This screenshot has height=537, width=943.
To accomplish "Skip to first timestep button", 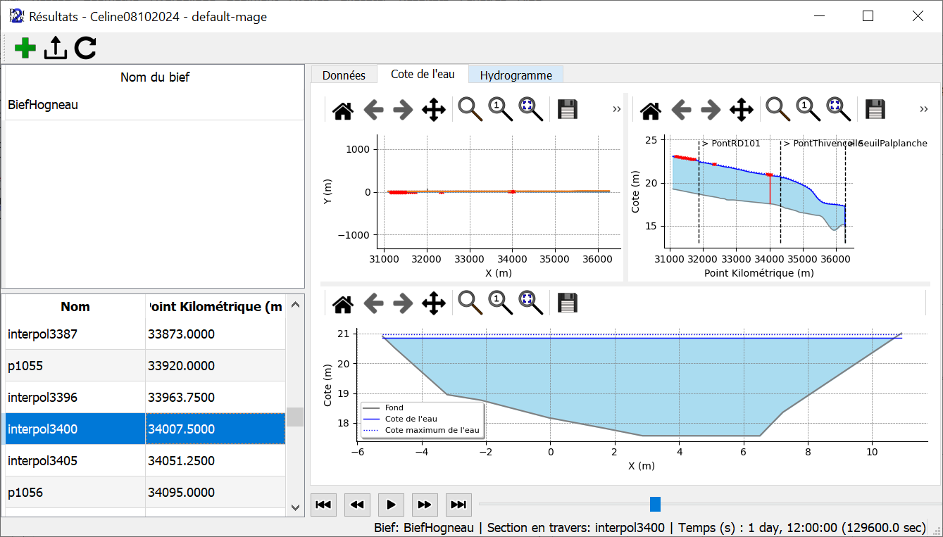I will (323, 505).
